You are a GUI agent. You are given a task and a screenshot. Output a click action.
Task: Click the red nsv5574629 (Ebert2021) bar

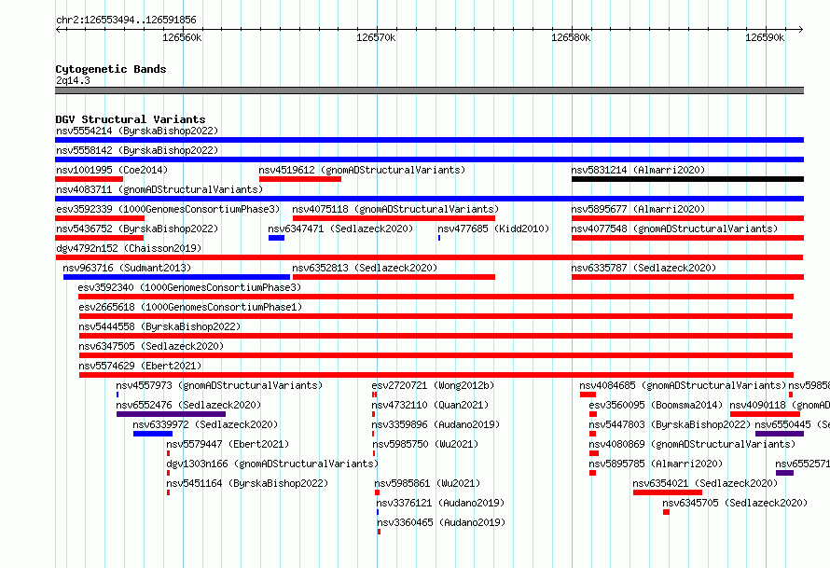436,375
